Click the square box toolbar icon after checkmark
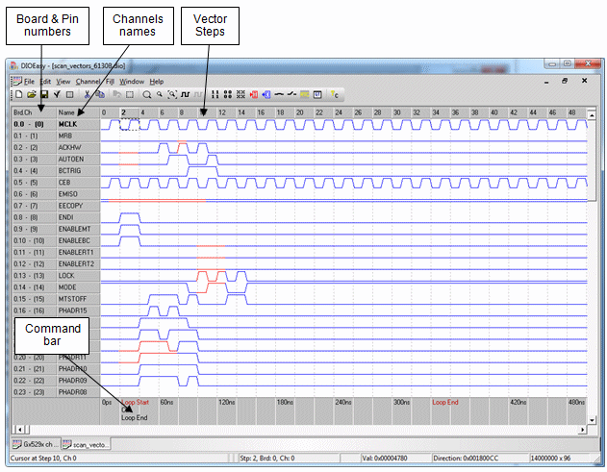This screenshot has height=472, width=607. click(69, 94)
